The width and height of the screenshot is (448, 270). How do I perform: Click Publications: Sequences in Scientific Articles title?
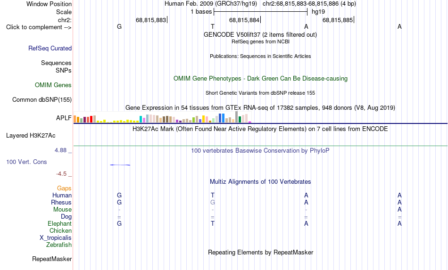click(x=260, y=56)
